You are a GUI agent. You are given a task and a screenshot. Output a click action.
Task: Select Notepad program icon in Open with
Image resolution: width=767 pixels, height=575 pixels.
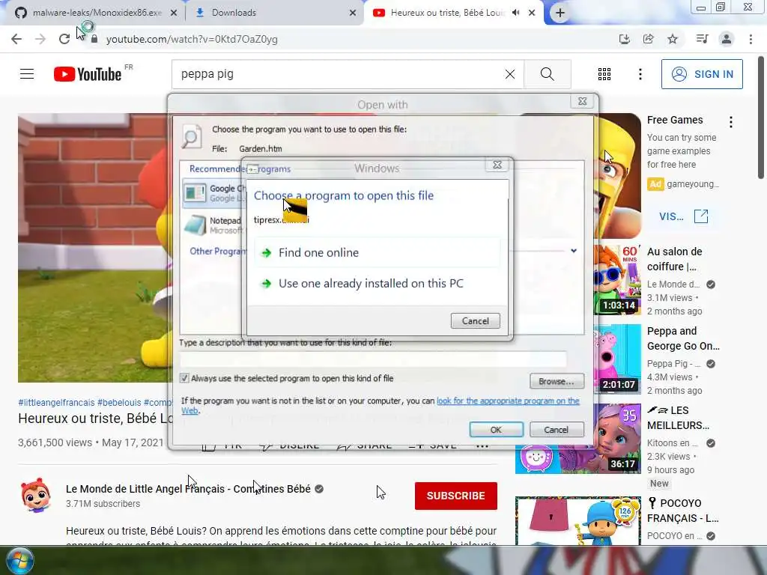pyautogui.click(x=195, y=225)
